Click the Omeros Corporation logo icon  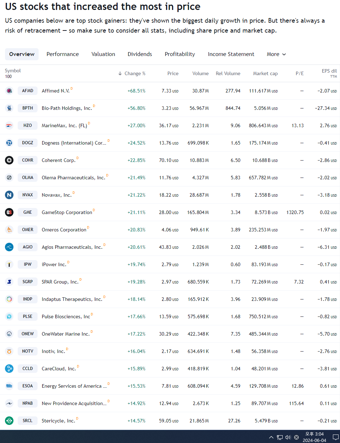[x=9, y=230]
